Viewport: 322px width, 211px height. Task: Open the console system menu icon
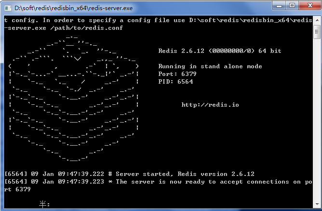coord(8,8)
